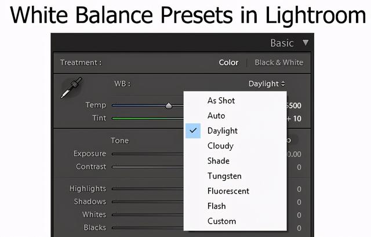Click the Temp slider handle
This screenshot has width=371, height=237.
169,105
